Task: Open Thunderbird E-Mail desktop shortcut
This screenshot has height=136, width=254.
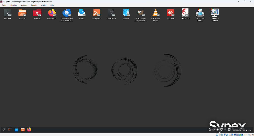Action: click(x=67, y=13)
